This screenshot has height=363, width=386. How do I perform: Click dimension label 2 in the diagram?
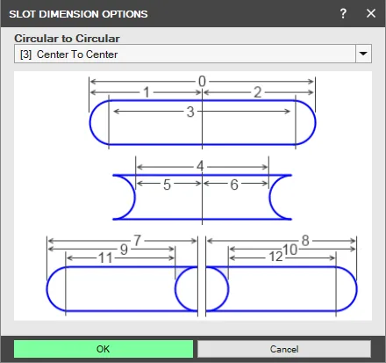point(257,92)
